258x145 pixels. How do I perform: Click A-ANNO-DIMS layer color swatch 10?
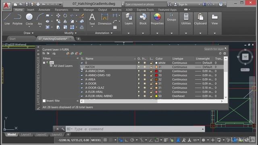pyautogui.click(x=156, y=71)
